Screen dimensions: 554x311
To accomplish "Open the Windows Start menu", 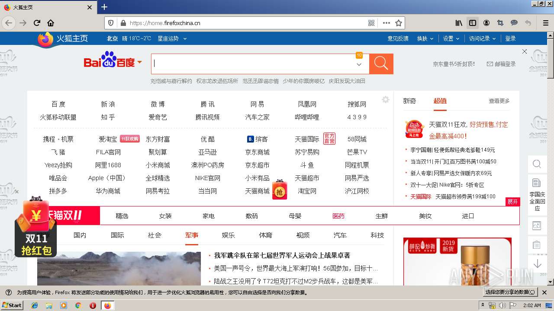I will (x=12, y=305).
